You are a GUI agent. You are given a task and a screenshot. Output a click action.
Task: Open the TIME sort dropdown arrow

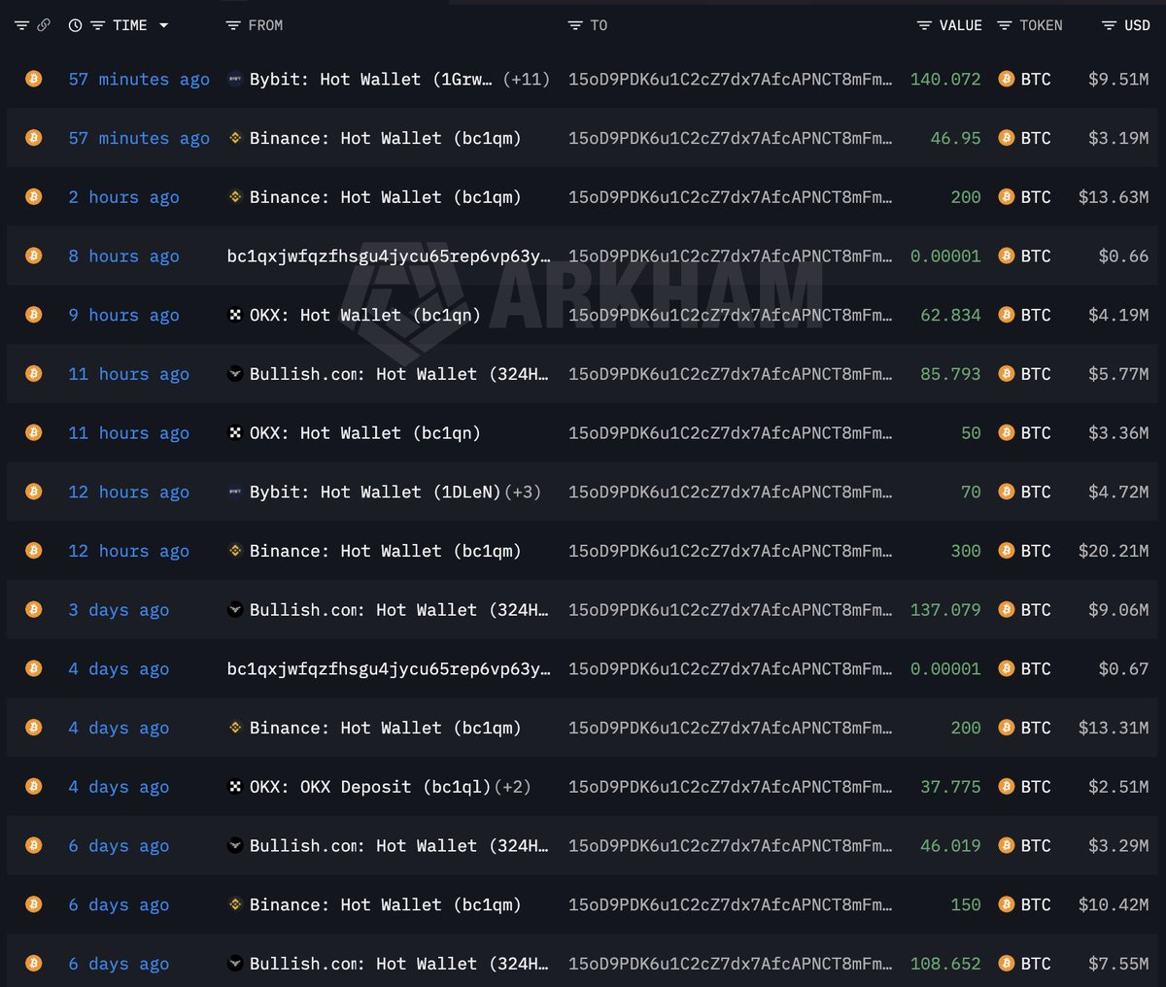[x=161, y=25]
